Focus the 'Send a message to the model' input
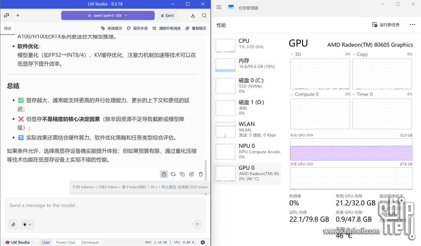Image resolution: width=421 pixels, height=246 pixels. coord(105,205)
